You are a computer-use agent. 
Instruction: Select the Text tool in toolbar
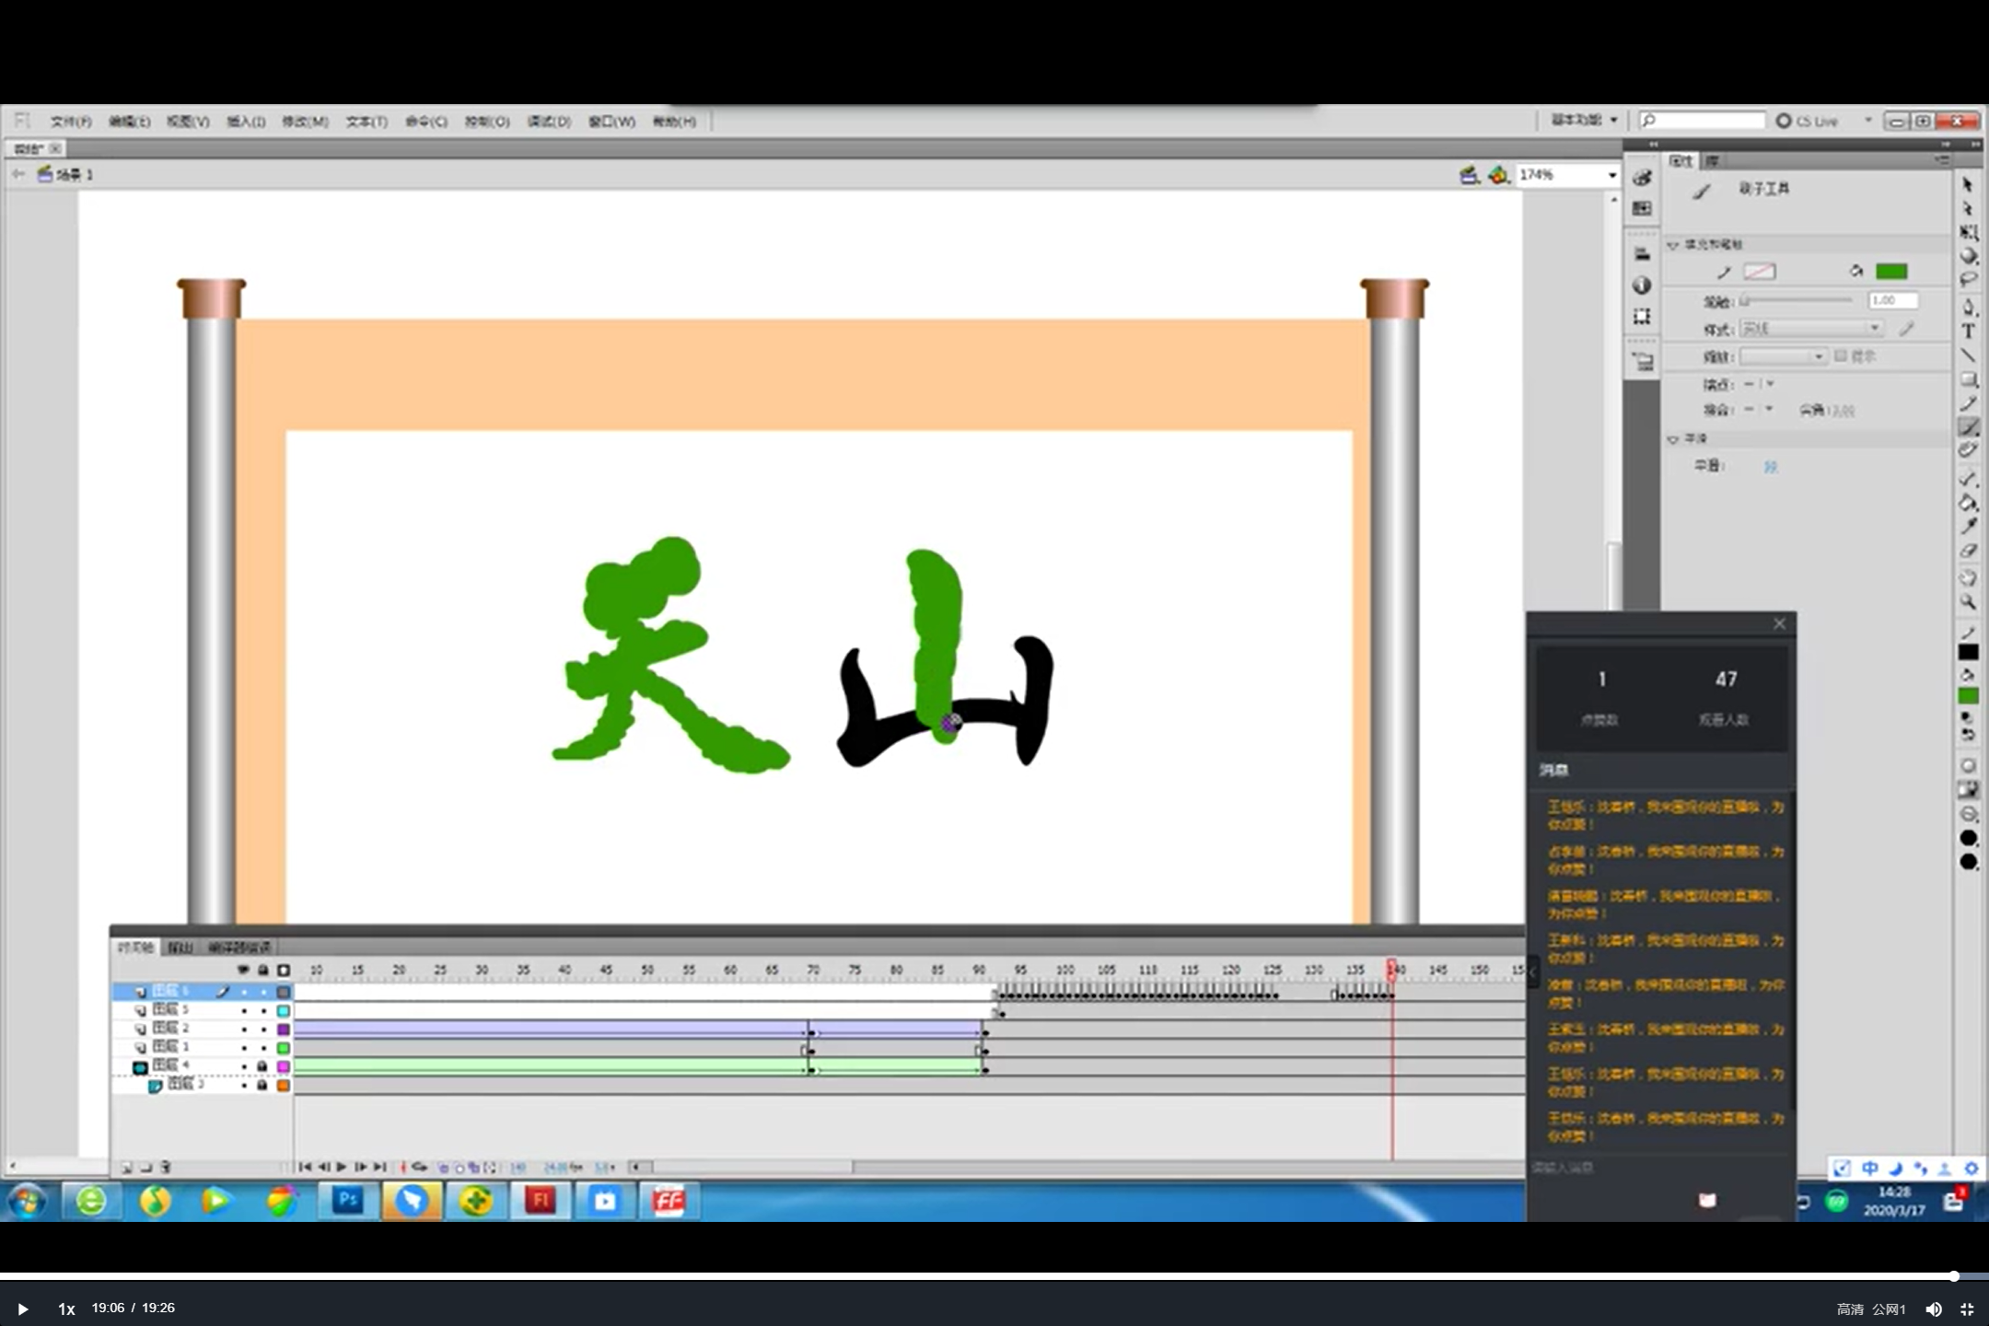coord(1968,331)
